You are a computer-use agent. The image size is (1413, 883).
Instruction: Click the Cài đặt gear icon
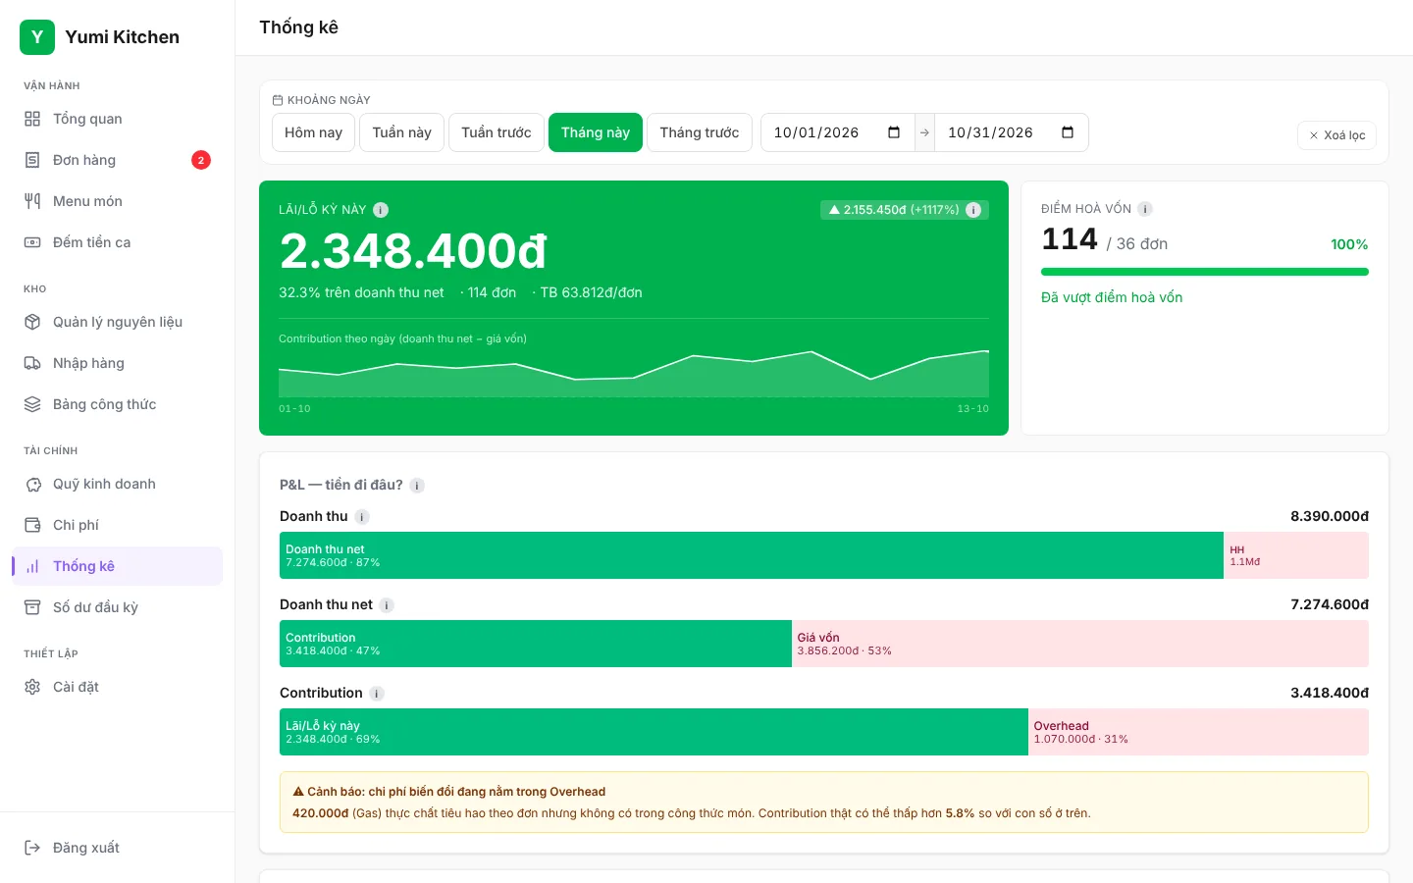(x=32, y=687)
